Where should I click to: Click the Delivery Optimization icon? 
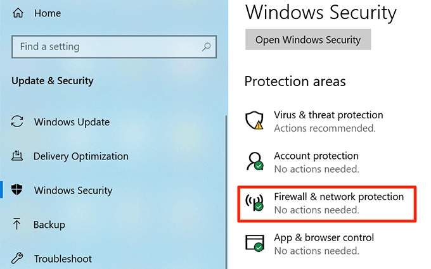pyautogui.click(x=18, y=156)
